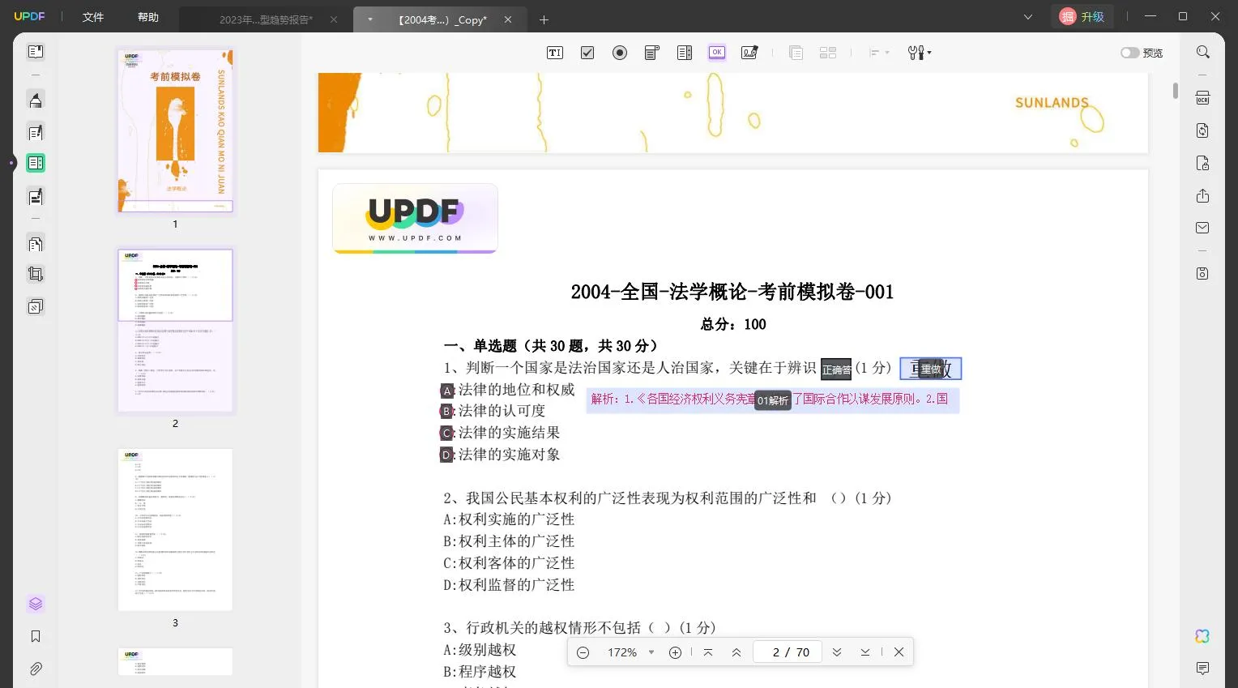This screenshot has width=1238, height=688.
Task: Select page 1 thumbnail
Action: click(x=175, y=130)
